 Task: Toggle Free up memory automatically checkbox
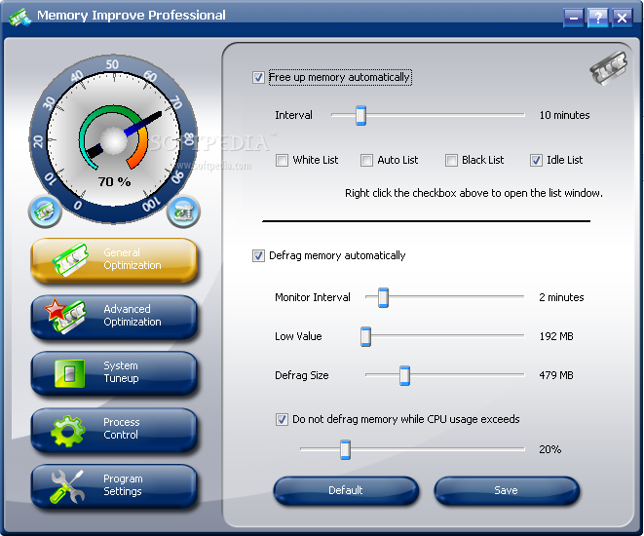pyautogui.click(x=258, y=77)
